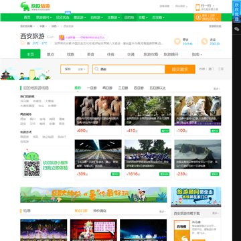Viewport: 241px width, 241px height.
Task: Select the 五日游以上 route filter tab
Action: (x=157, y=88)
